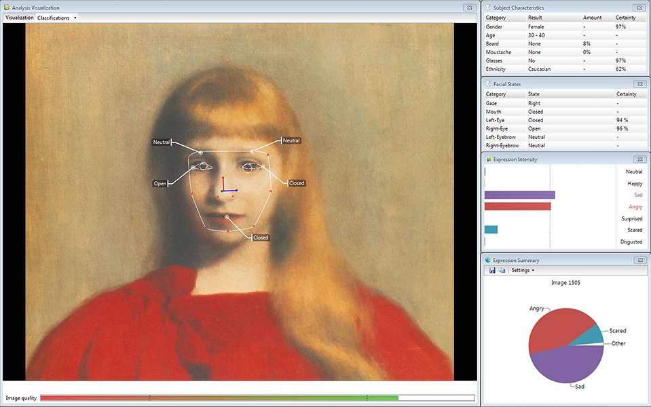
Task: Click the '0%' moustache amount value
Action: [x=587, y=52]
